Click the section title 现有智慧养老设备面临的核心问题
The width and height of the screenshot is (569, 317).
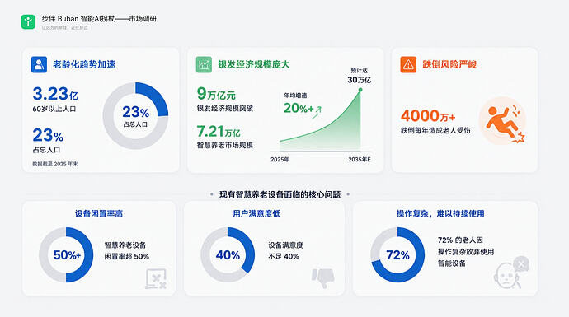[x=280, y=194]
